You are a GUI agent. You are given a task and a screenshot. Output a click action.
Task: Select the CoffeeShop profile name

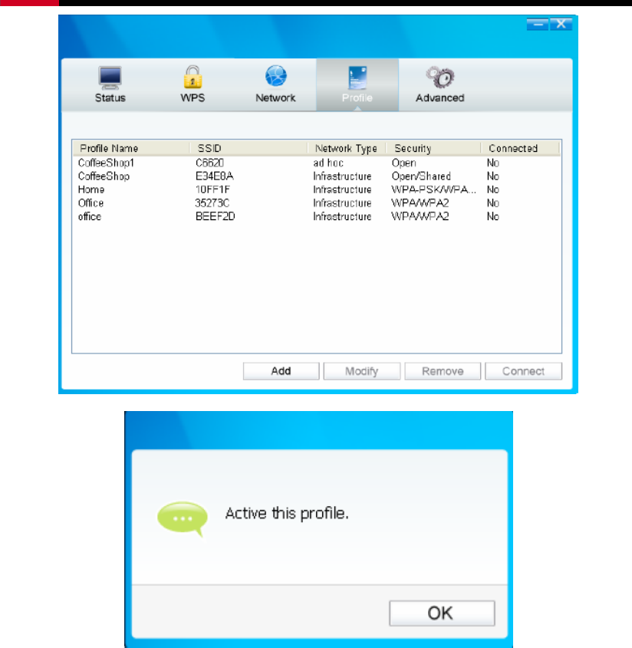(x=104, y=176)
